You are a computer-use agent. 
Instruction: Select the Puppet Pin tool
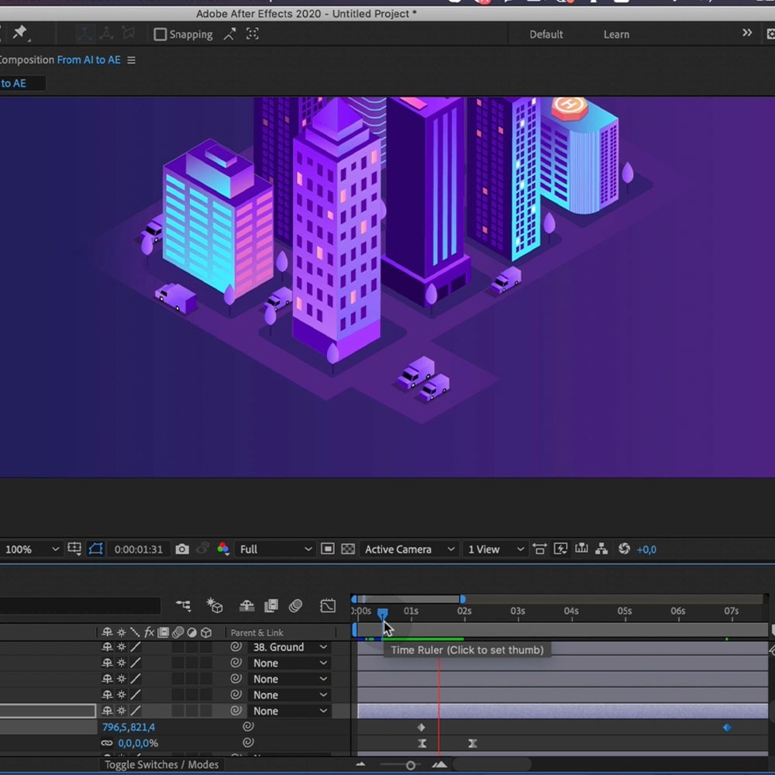tap(20, 33)
